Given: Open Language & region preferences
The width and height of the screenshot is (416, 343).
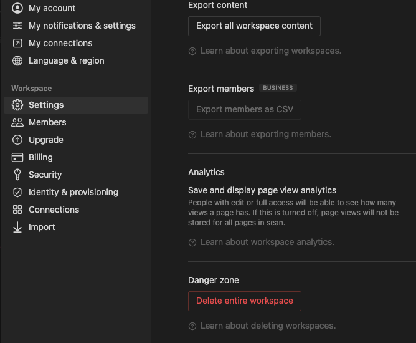Looking at the screenshot, I should [x=76, y=60].
